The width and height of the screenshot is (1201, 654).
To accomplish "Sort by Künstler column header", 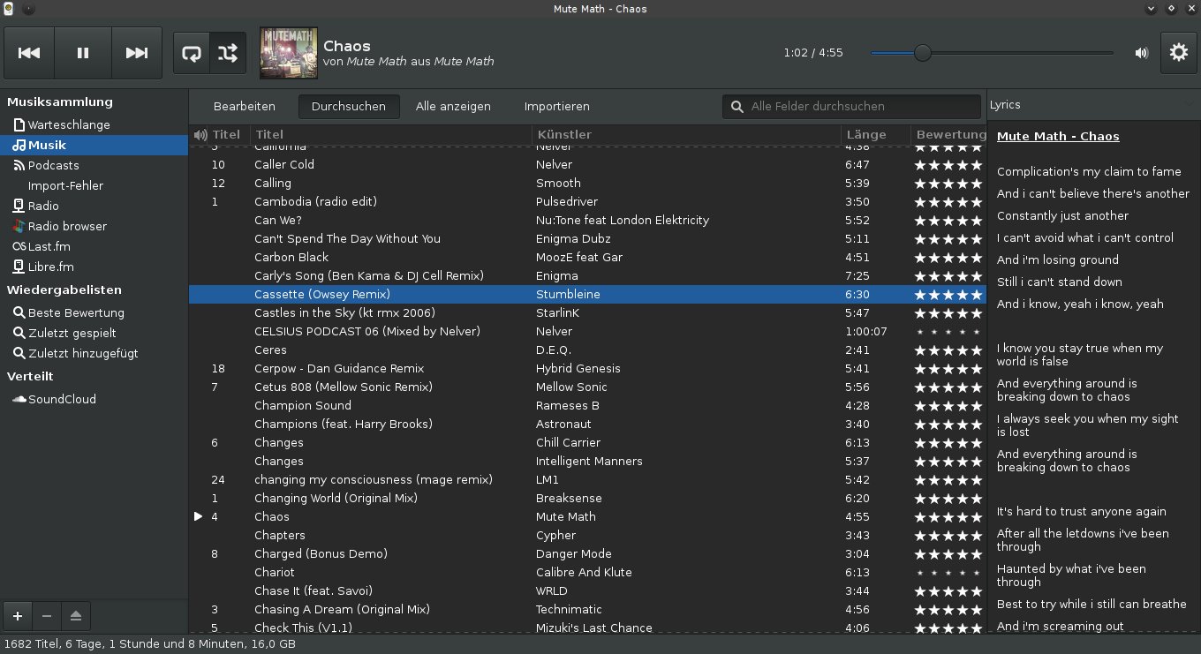I will pyautogui.click(x=687, y=135).
